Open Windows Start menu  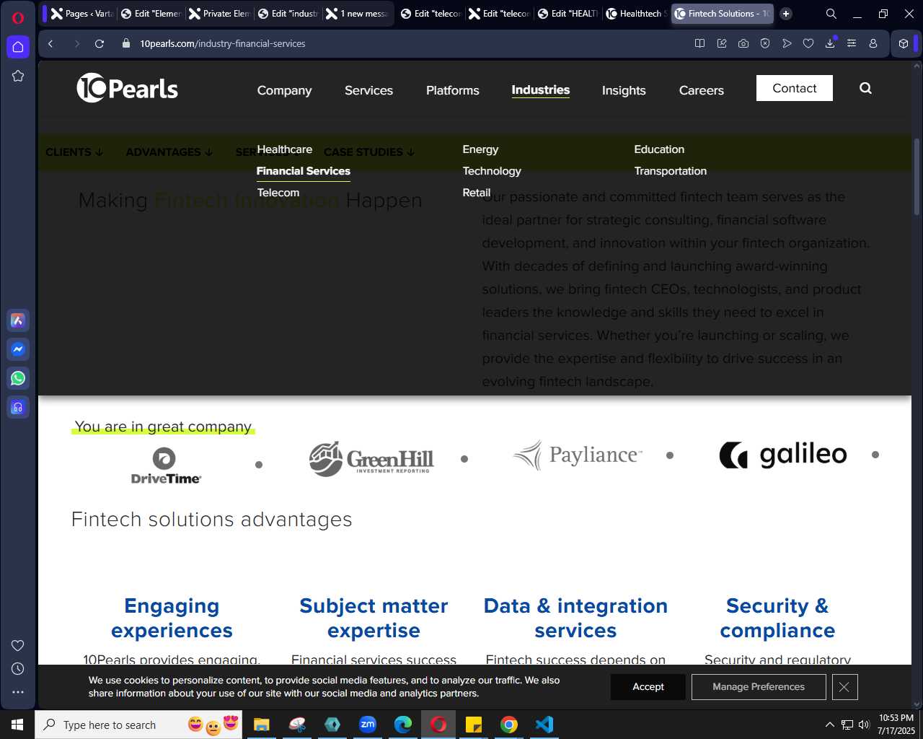coord(17,725)
